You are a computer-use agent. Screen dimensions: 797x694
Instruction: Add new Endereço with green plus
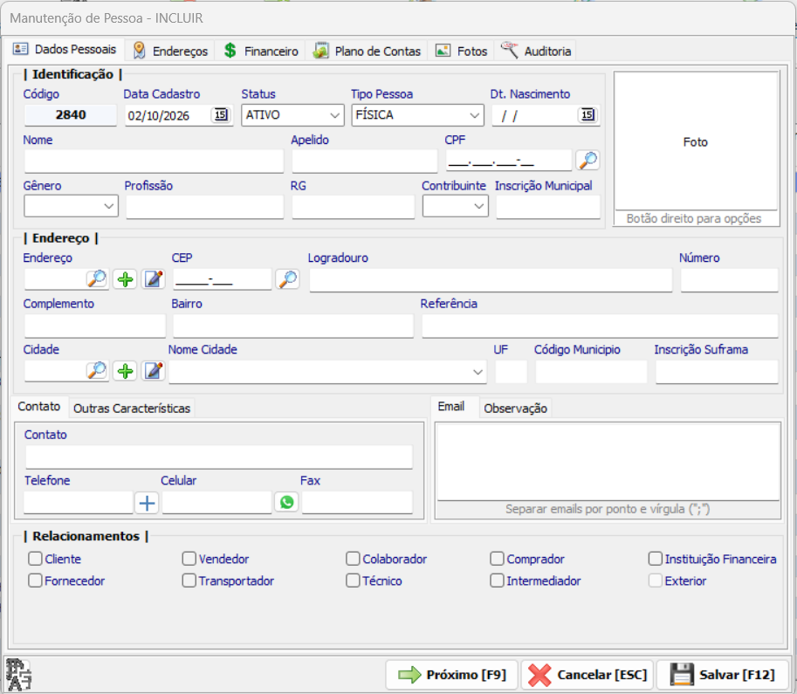[125, 279]
